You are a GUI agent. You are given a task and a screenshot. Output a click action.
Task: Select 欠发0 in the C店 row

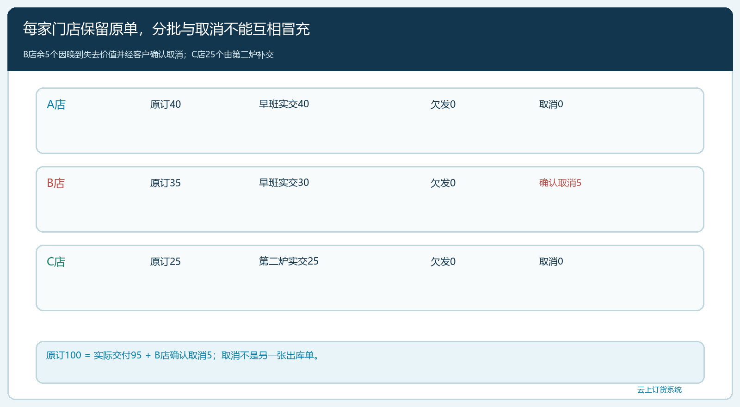point(443,262)
